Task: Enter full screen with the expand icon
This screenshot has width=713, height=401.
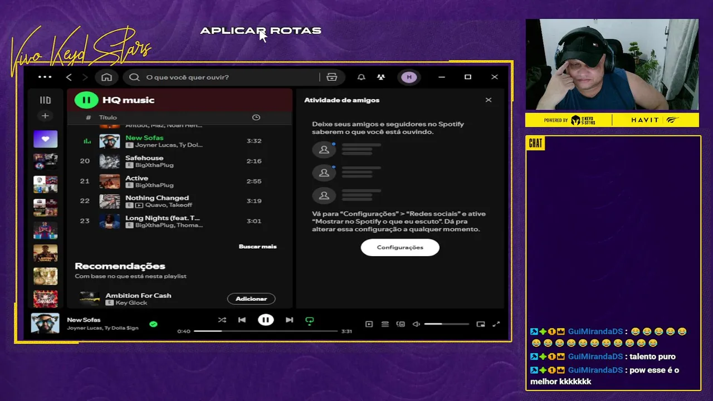Action: (496, 324)
